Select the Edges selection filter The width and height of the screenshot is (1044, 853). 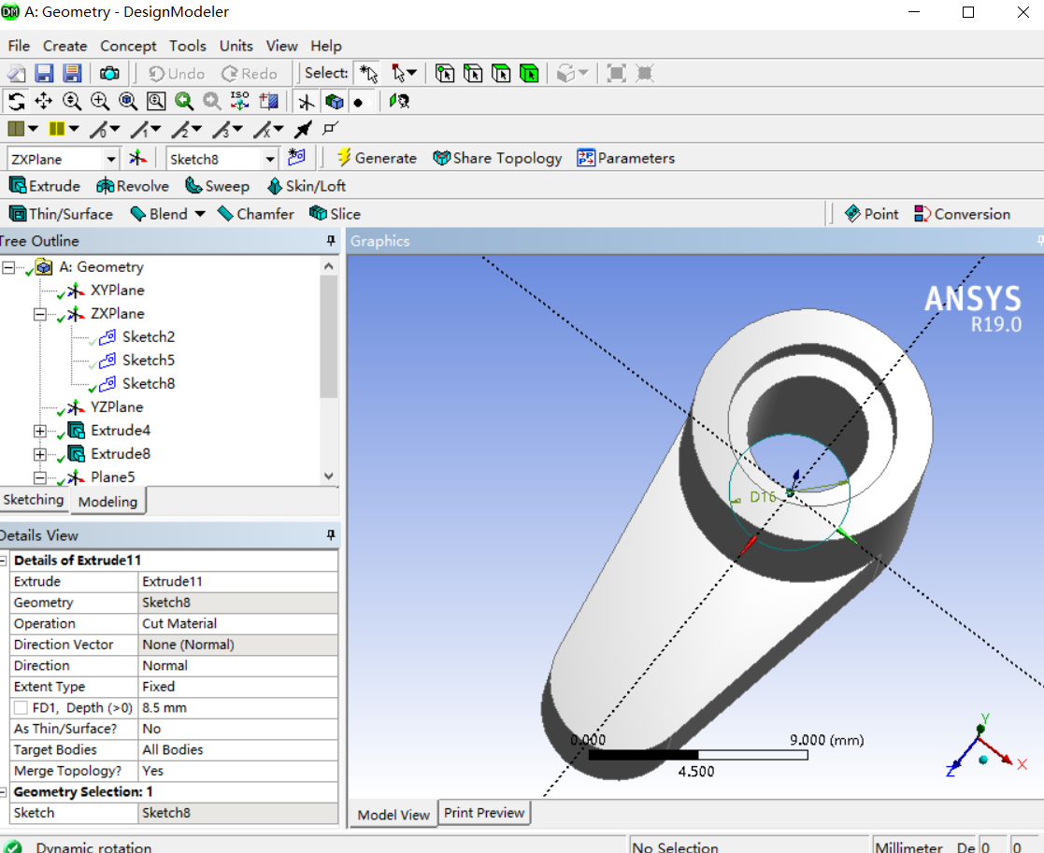(x=473, y=73)
